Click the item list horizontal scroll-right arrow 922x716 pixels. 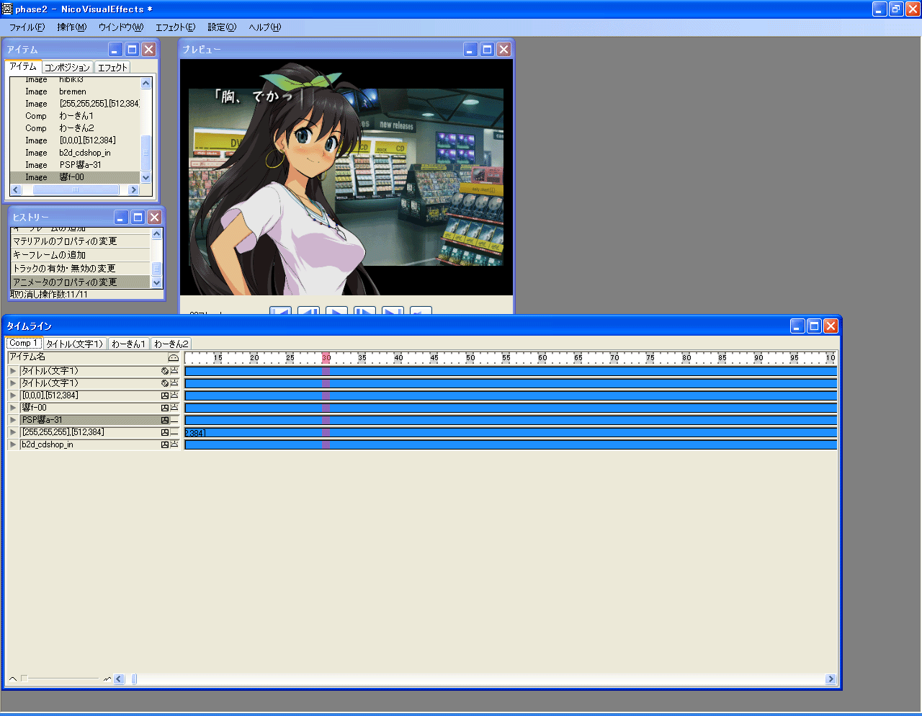(133, 190)
